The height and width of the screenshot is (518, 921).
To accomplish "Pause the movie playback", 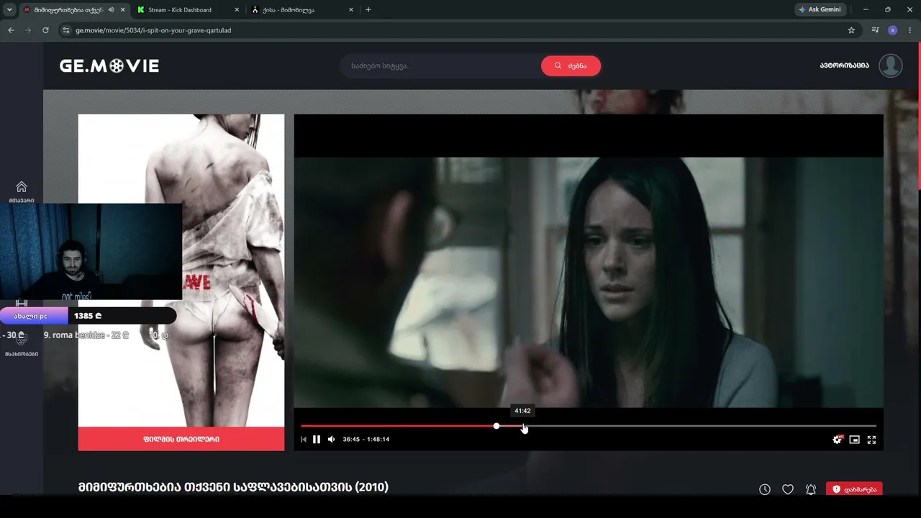I will [317, 440].
